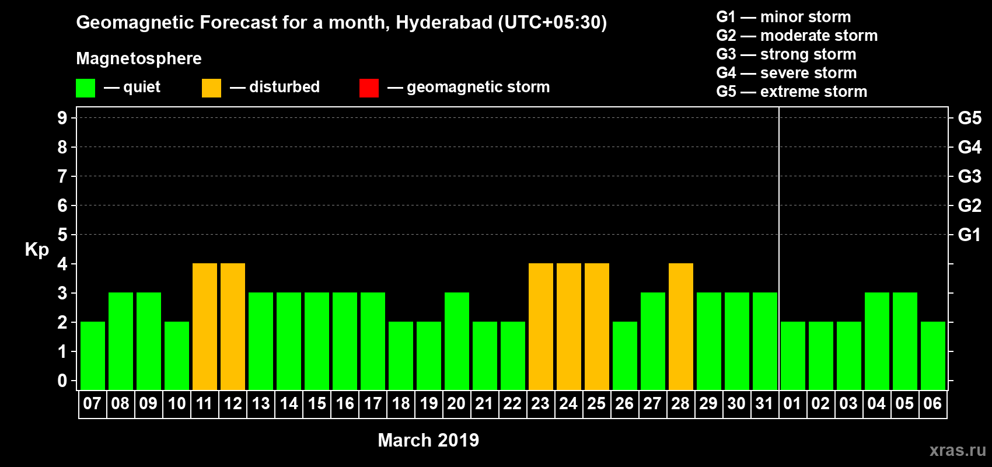Click the green bar for April 01
The width and height of the screenshot is (992, 467).
[793, 356]
